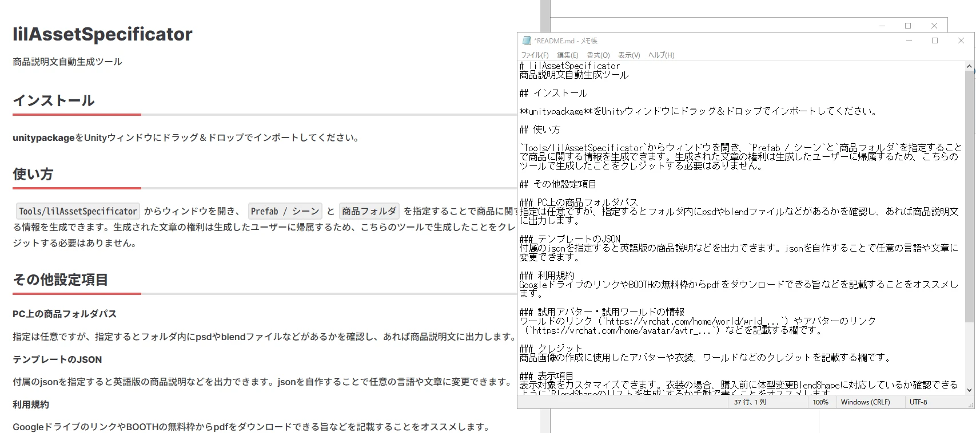
Task: Click the bold unitypackage word in rendered page
Action: point(43,137)
